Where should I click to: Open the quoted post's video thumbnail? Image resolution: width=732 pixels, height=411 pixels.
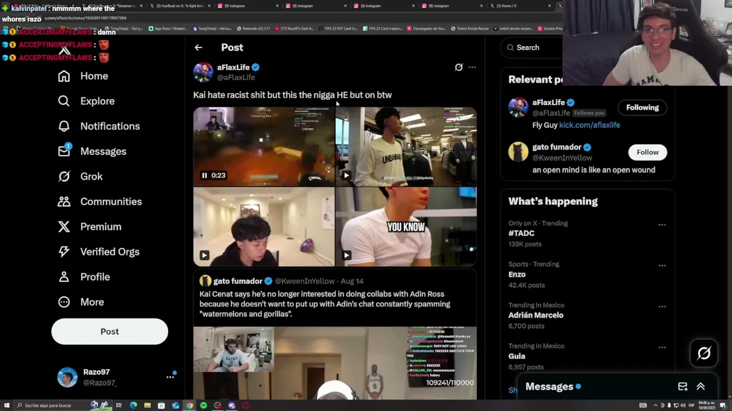335,363
